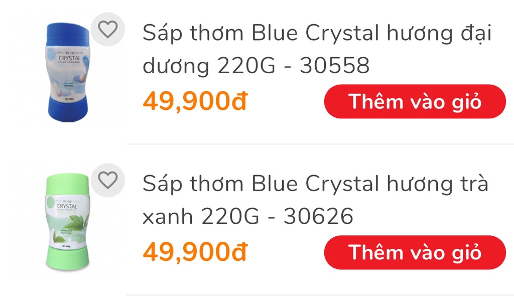Screen dimensions: 514x299
Task: Click the CRYSTAL label on the blue jar
Action: point(69,58)
